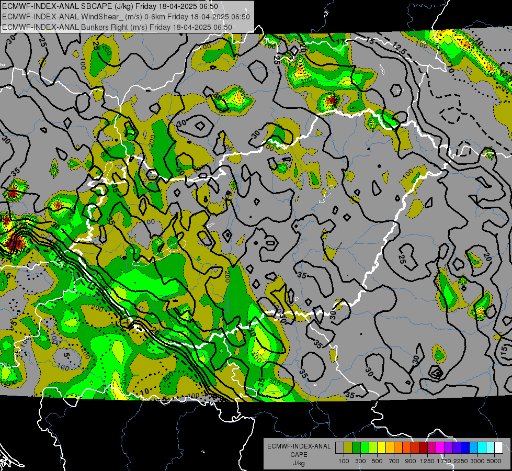Viewport: 512px width, 471px height.
Task: Pick the pure yellow legend swatch
Action: (x=381, y=448)
